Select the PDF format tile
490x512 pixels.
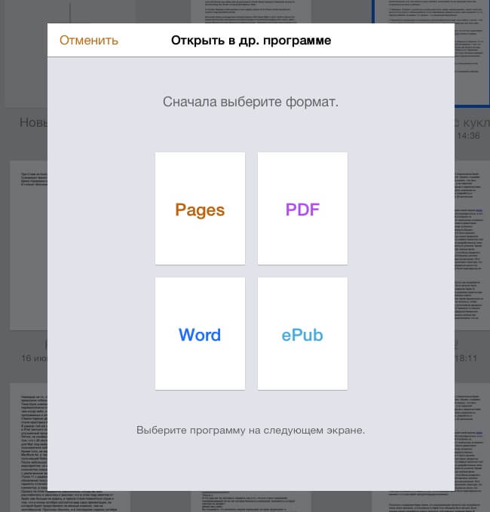(x=302, y=208)
